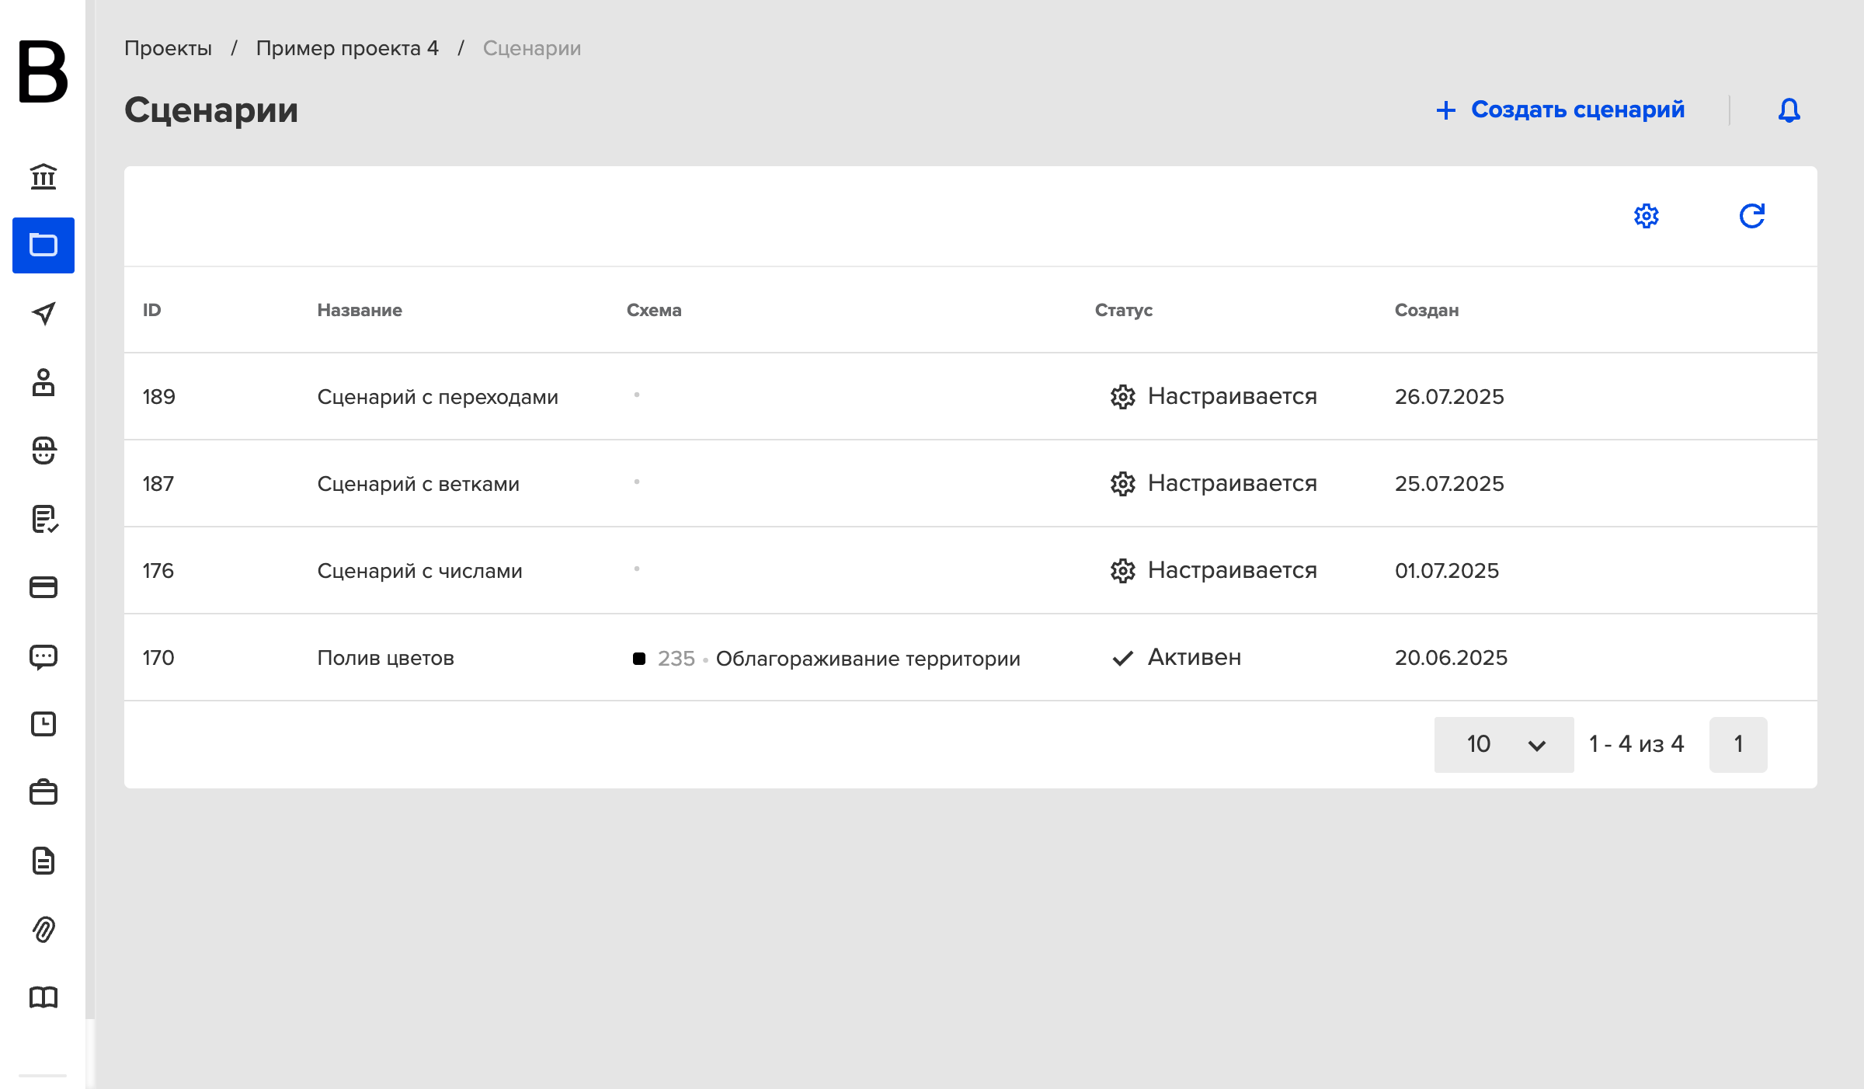Click the paperclip sidebar icon

point(43,929)
